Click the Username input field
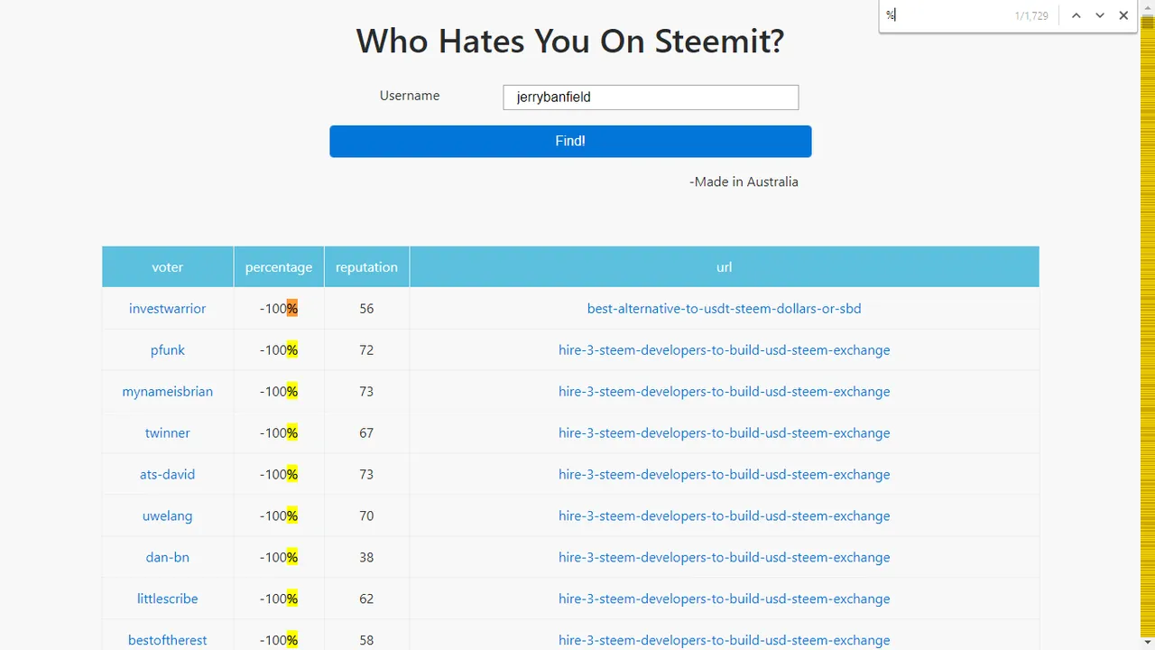This screenshot has width=1155, height=650. pos(651,97)
